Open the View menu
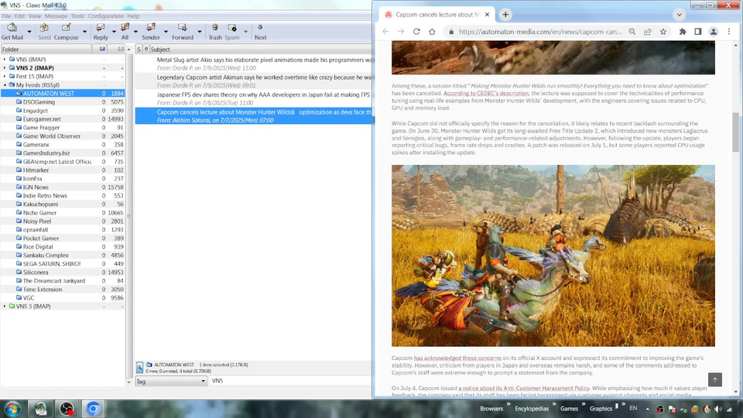 pyautogui.click(x=35, y=15)
